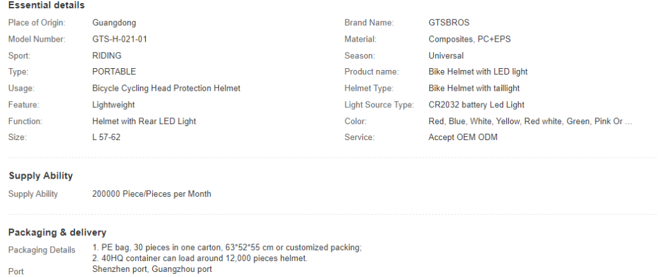Image resolution: width=658 pixels, height=277 pixels.
Task: Click the GTSBROS brand name value
Action: click(449, 22)
